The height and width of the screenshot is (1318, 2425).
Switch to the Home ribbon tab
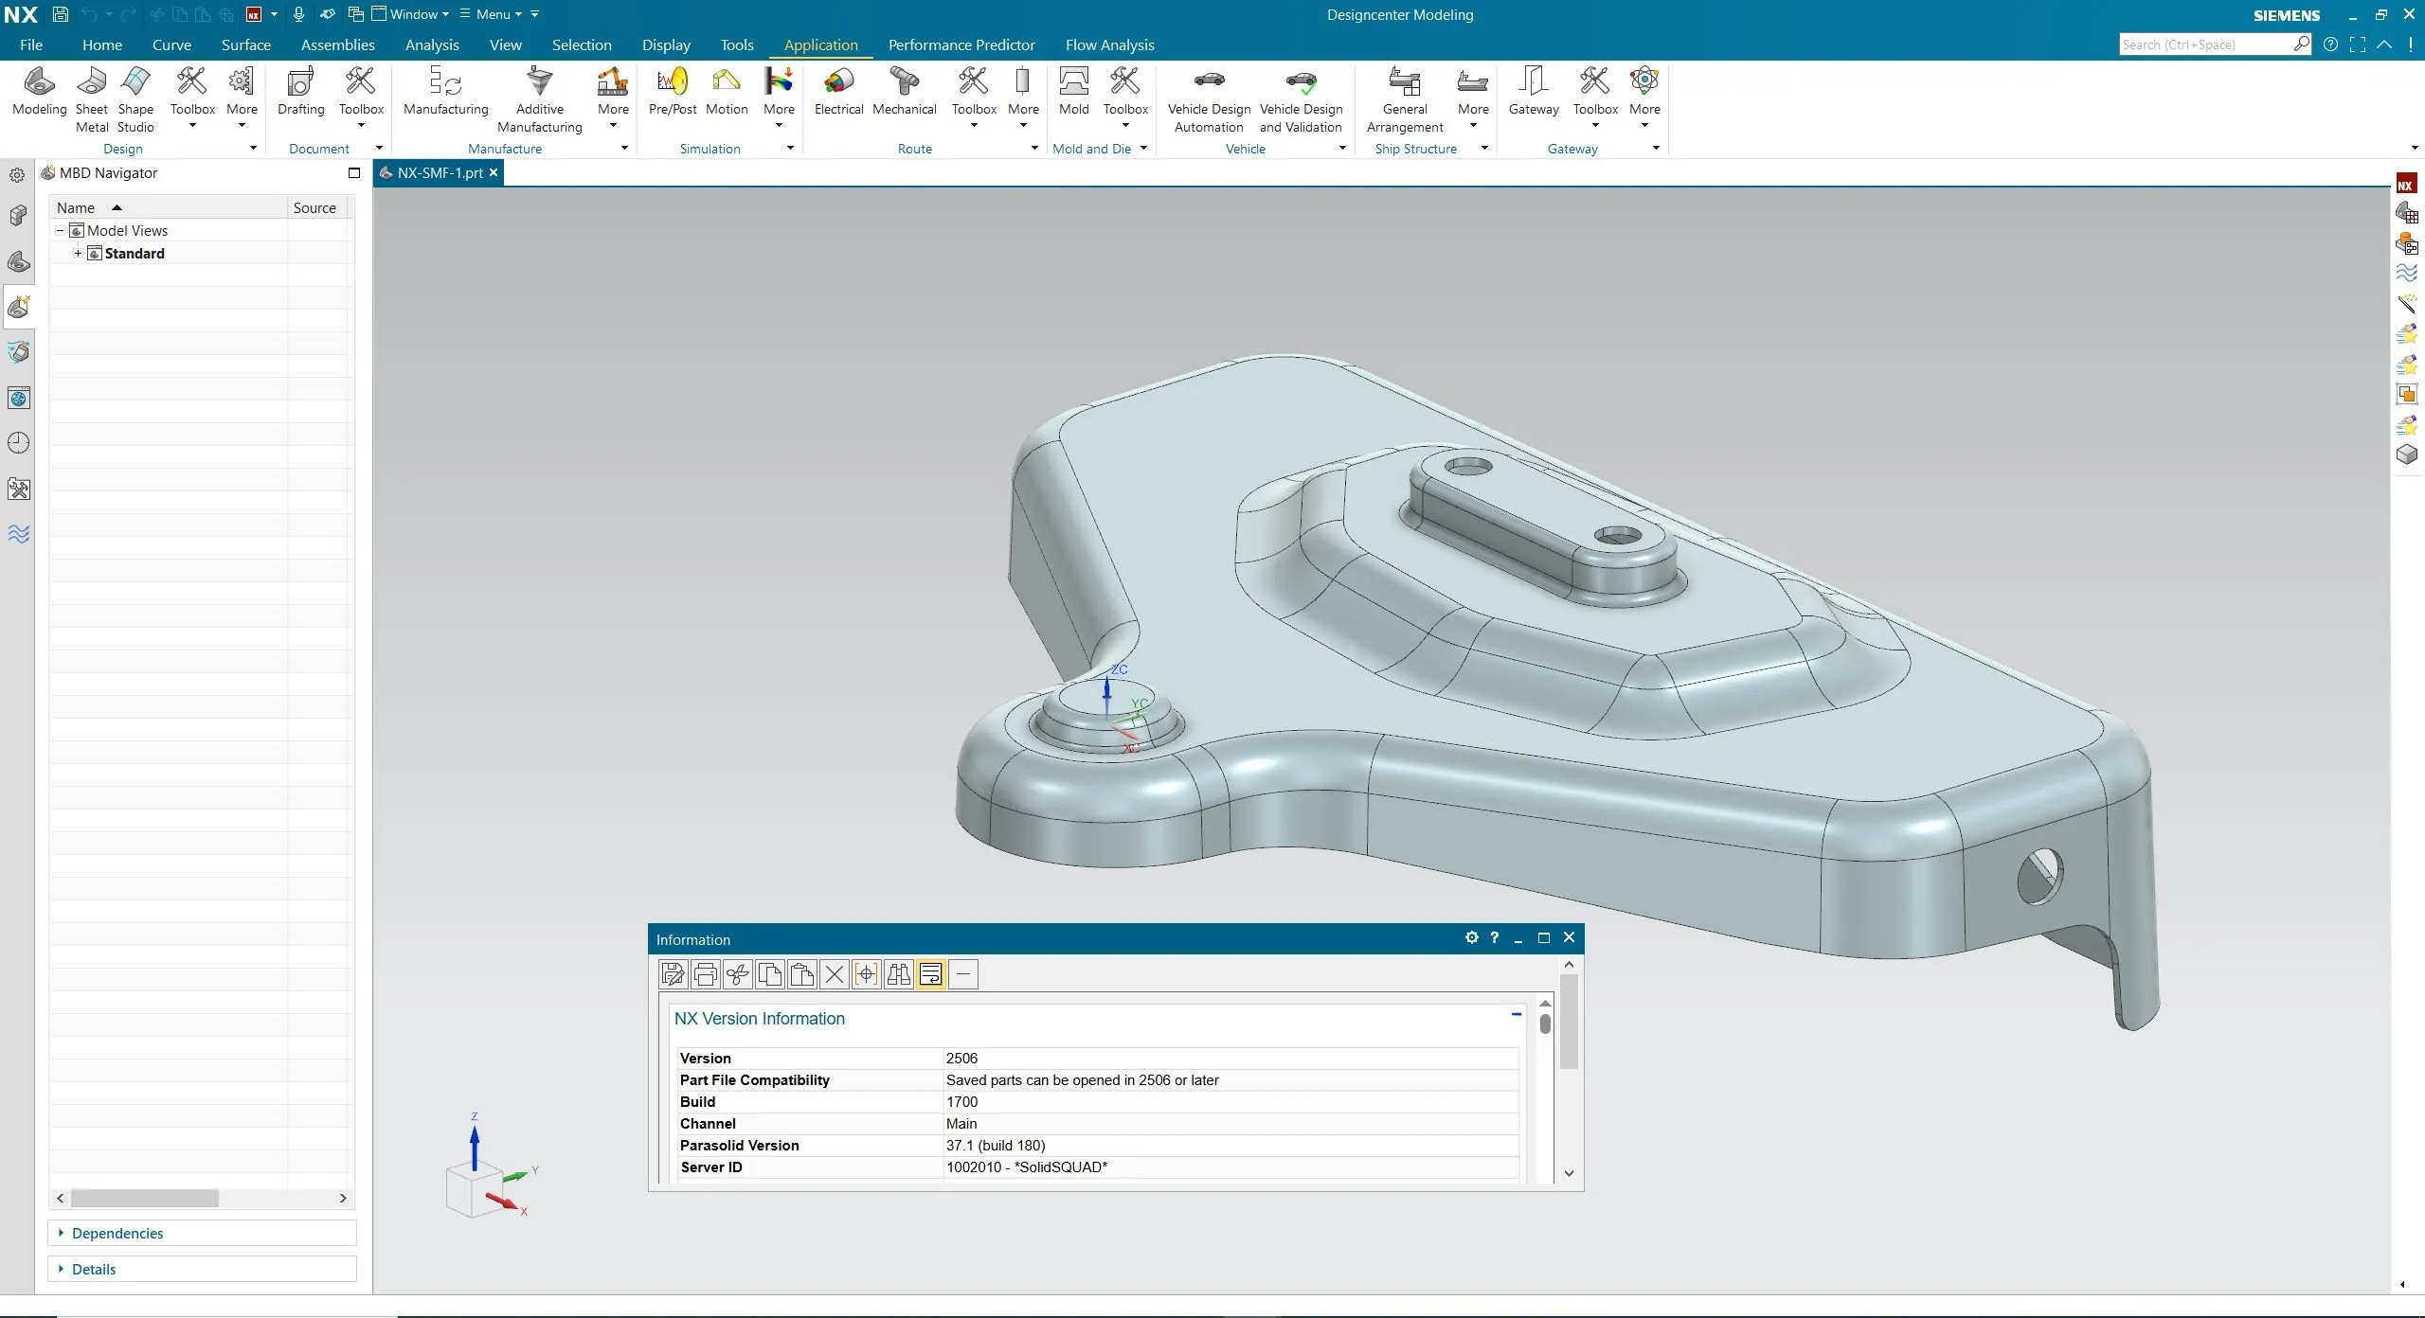102,45
